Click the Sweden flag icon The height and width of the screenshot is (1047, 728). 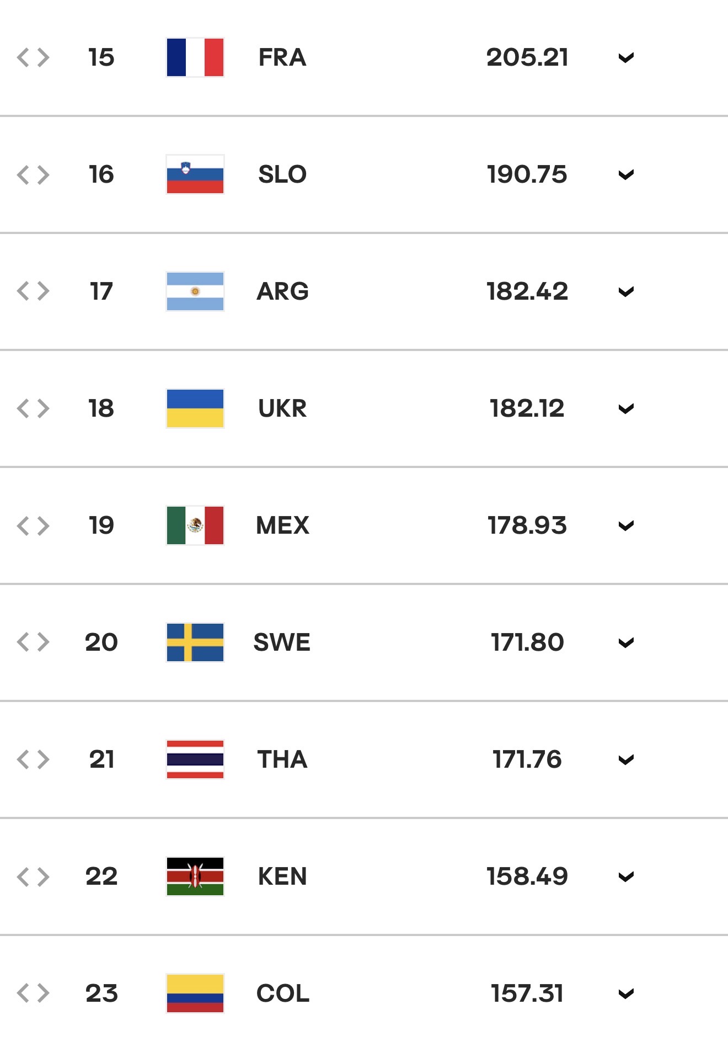point(195,642)
